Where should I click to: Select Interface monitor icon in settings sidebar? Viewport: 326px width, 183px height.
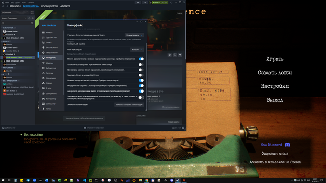click(43, 57)
